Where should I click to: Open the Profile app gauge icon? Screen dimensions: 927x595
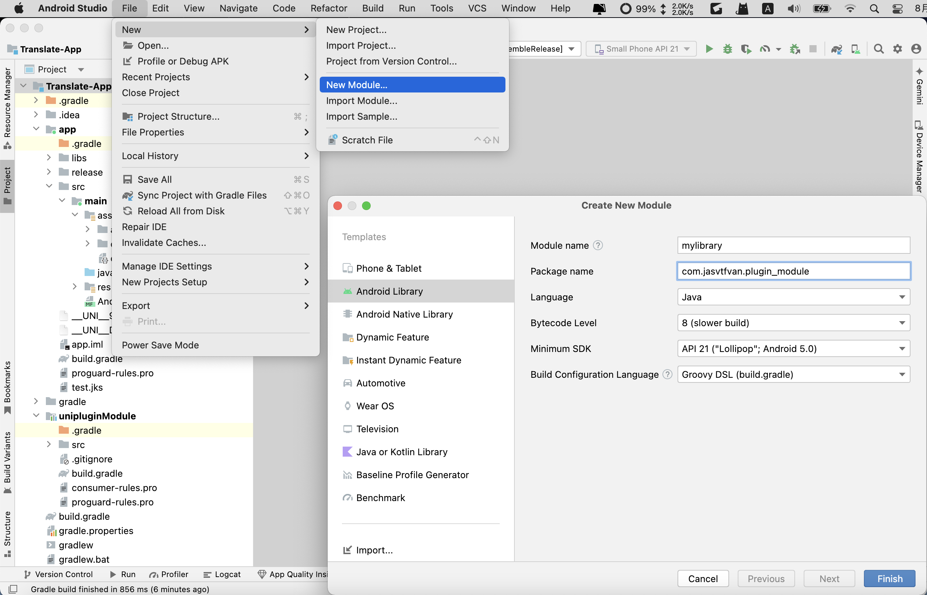click(x=764, y=49)
